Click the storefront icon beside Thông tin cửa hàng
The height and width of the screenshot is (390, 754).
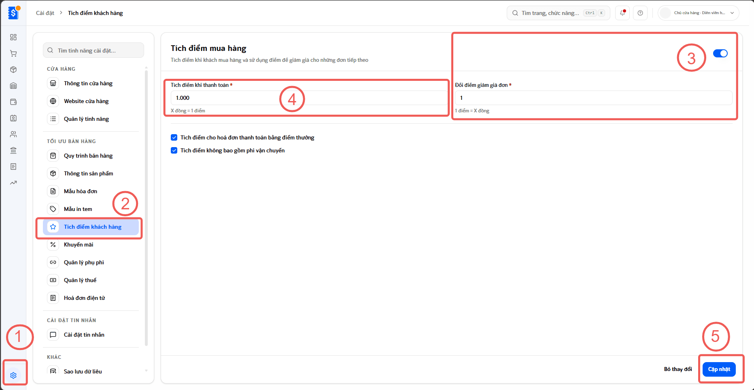pos(53,83)
